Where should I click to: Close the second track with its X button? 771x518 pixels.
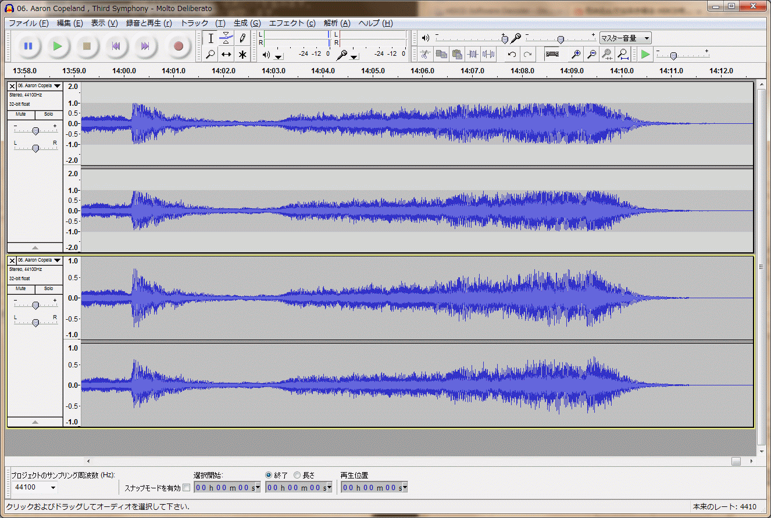tap(12, 260)
